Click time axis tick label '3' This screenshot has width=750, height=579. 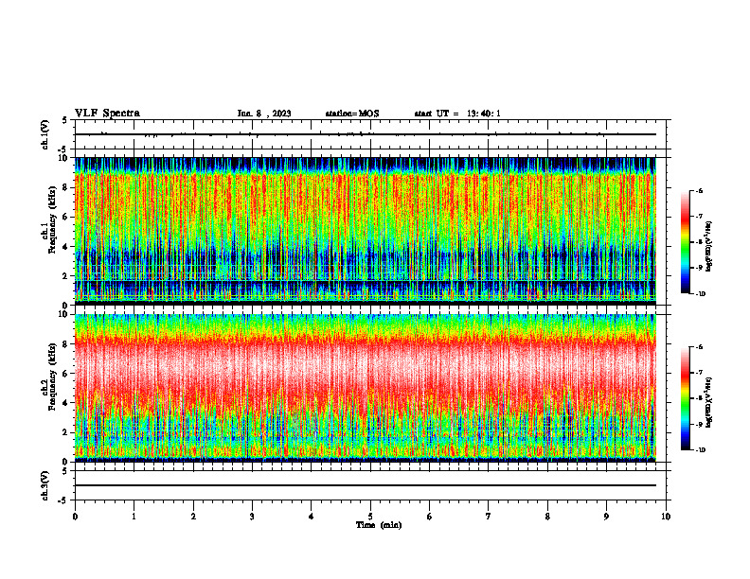tap(252, 517)
